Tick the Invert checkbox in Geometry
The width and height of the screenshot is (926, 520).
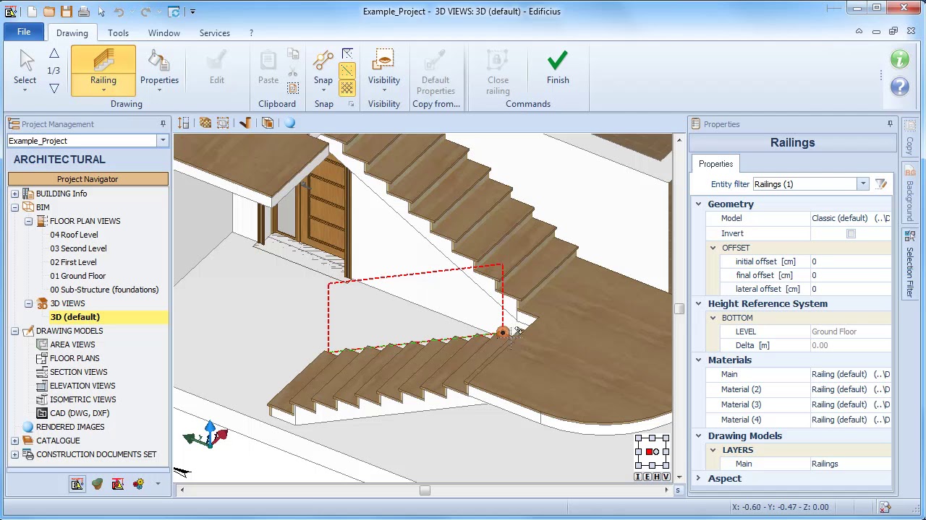pos(851,234)
